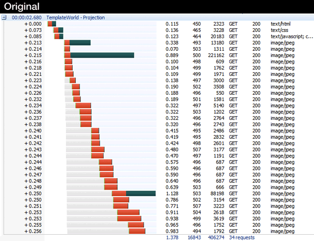Screen dimensions: 314x241
Task: Click the 1.128 duration value
Action: pos(172,193)
